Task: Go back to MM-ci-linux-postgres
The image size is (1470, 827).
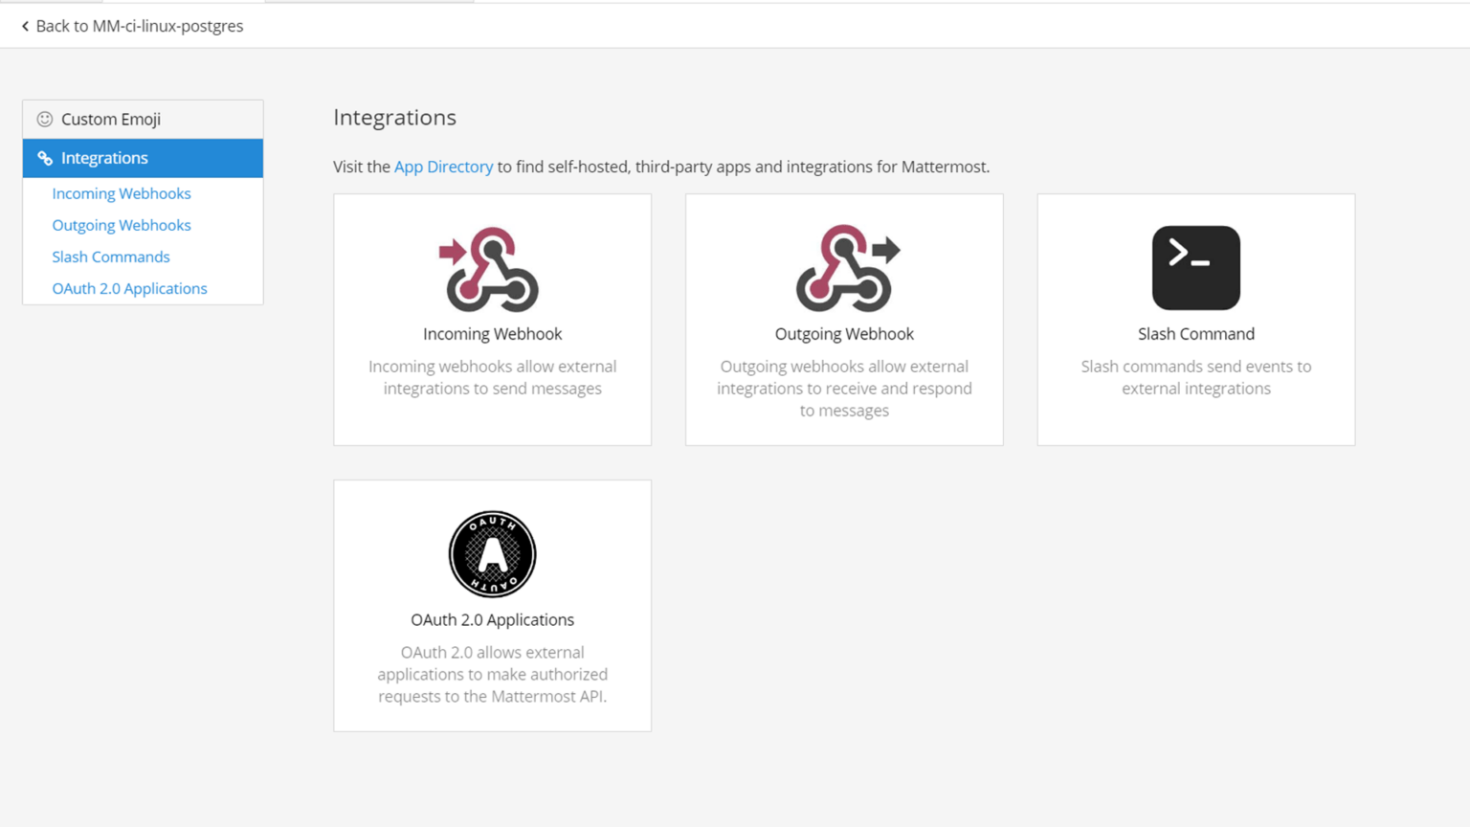Action: (x=139, y=26)
